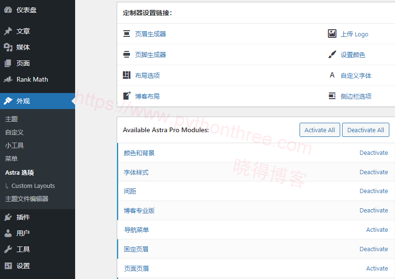
Task: Open the 页眉生成器 link
Action: click(x=150, y=34)
